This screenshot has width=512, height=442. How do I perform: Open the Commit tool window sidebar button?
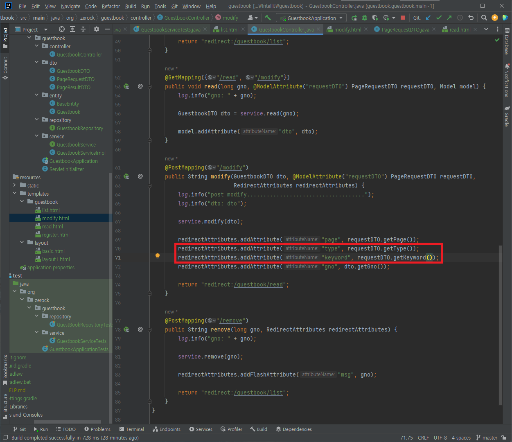[5, 68]
